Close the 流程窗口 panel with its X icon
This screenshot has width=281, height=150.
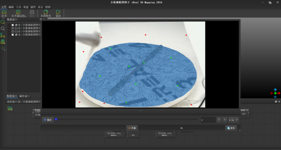[x=279, y=102]
